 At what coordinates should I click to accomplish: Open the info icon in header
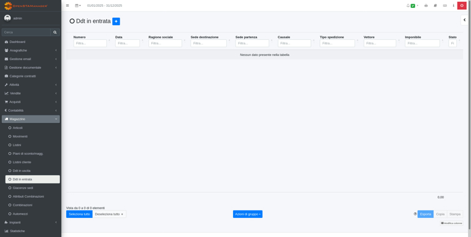[454, 6]
